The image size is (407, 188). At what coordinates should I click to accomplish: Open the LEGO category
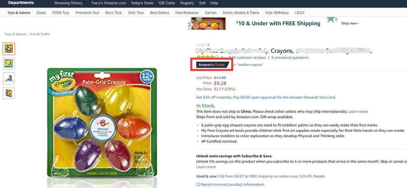click(300, 13)
